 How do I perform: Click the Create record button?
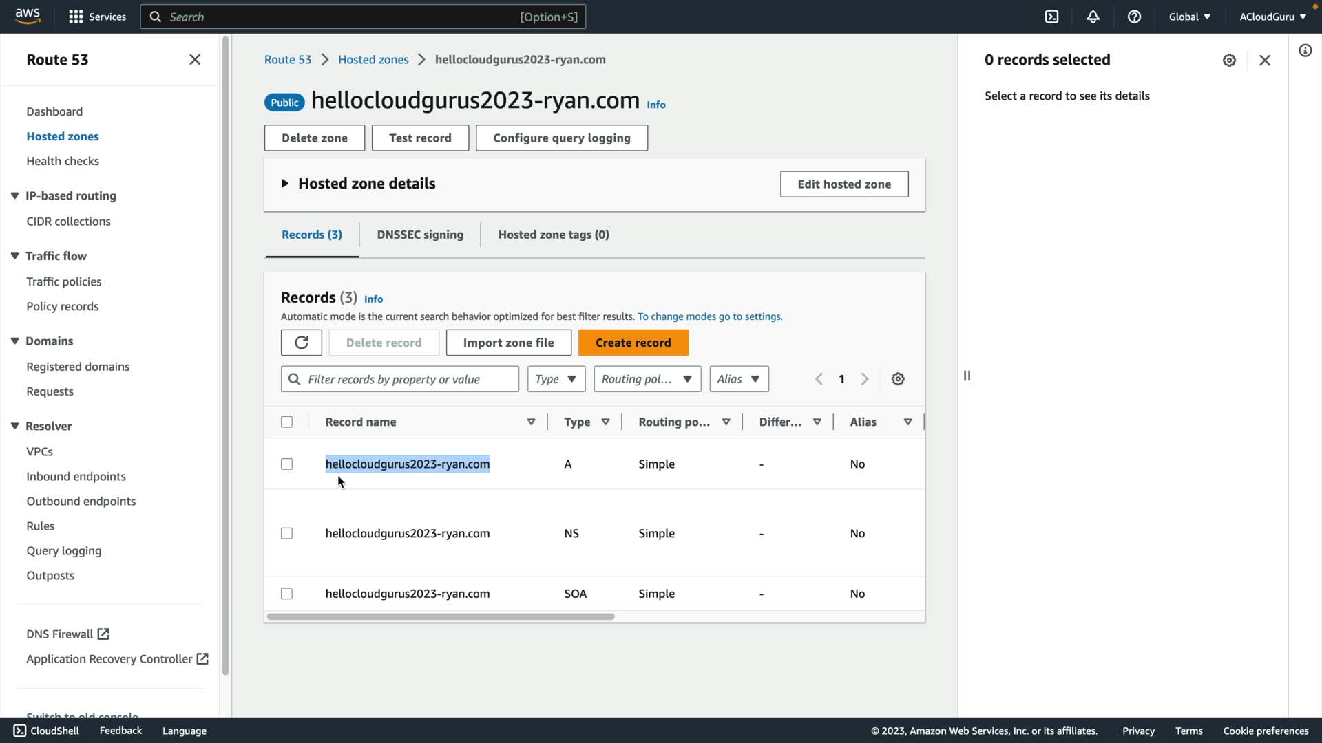tap(633, 343)
